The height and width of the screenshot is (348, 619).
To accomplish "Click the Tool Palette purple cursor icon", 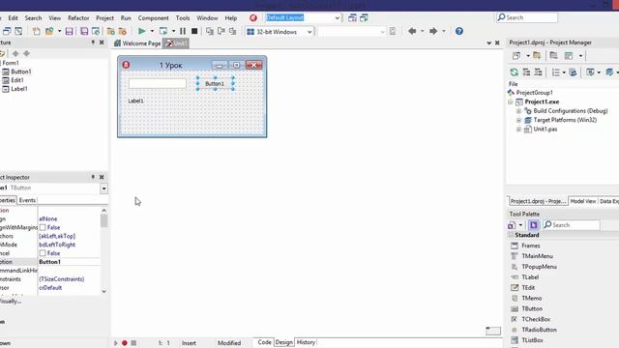I will click(533, 225).
